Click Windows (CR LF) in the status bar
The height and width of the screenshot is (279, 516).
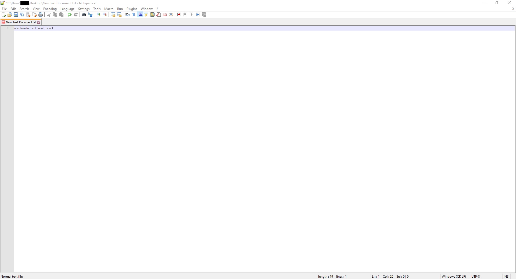click(454, 276)
